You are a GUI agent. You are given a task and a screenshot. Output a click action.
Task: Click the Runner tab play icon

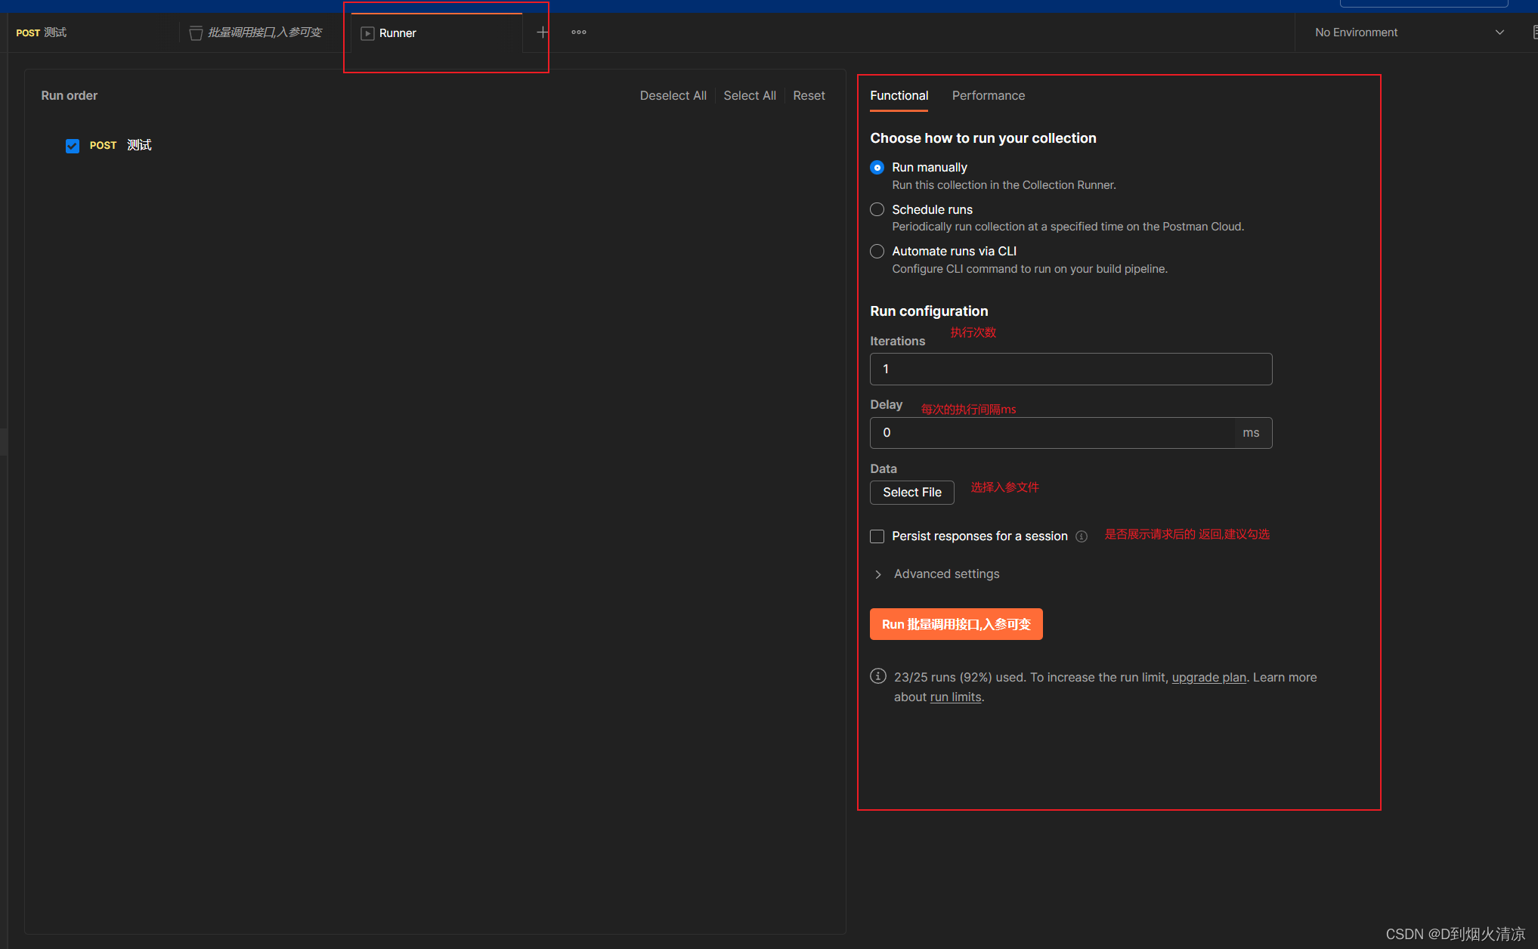click(x=367, y=33)
